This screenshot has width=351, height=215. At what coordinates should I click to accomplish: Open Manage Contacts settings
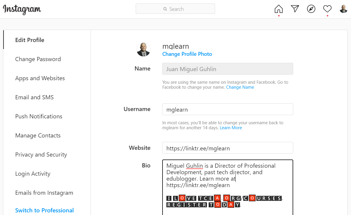pos(38,135)
